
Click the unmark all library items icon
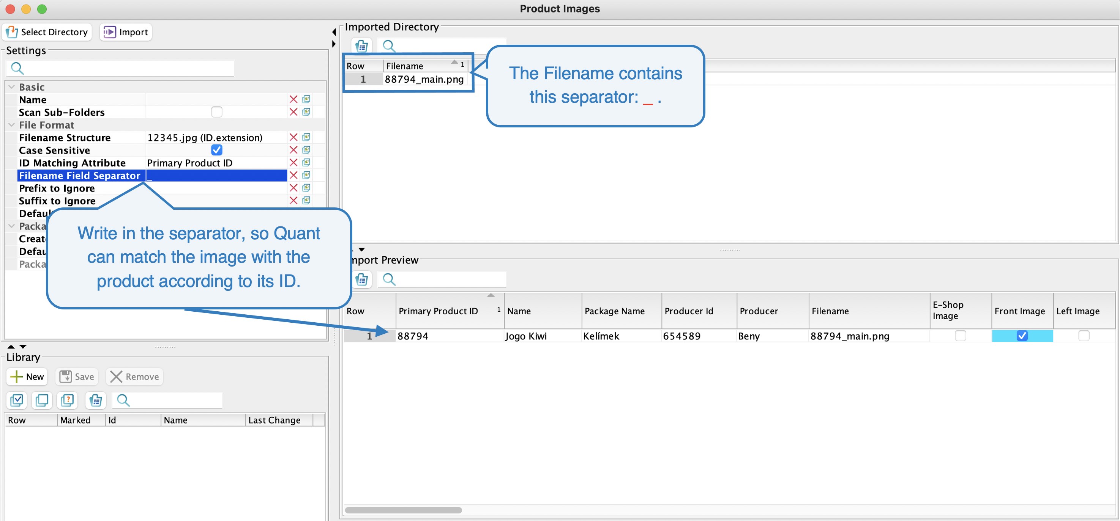42,400
